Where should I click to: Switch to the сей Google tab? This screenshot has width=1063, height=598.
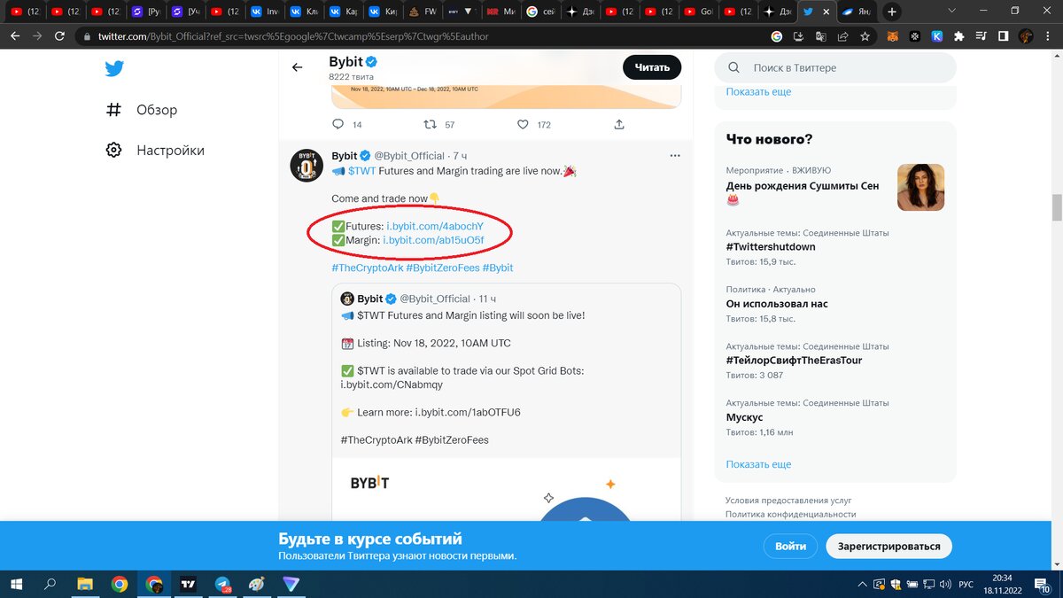tap(540, 12)
